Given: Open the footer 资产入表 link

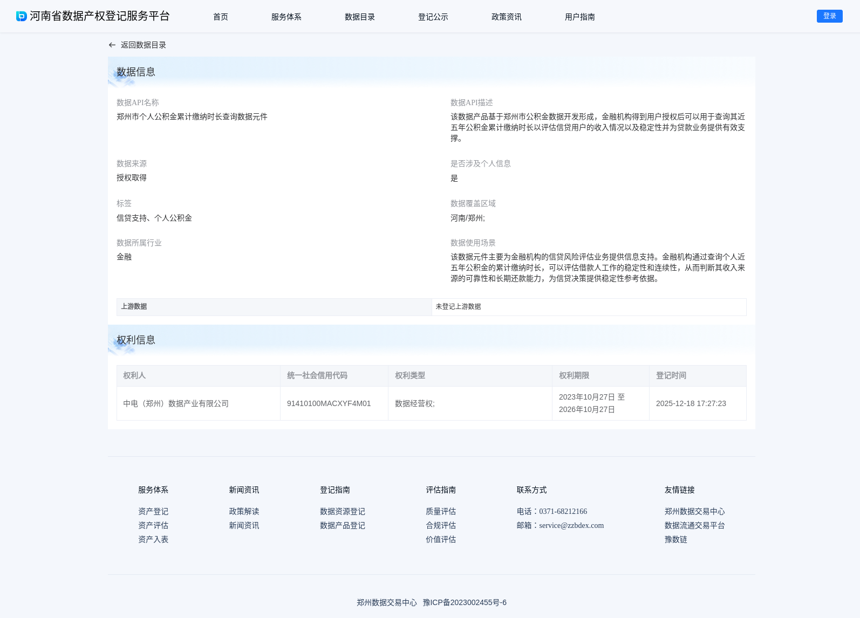Looking at the screenshot, I should (153, 539).
